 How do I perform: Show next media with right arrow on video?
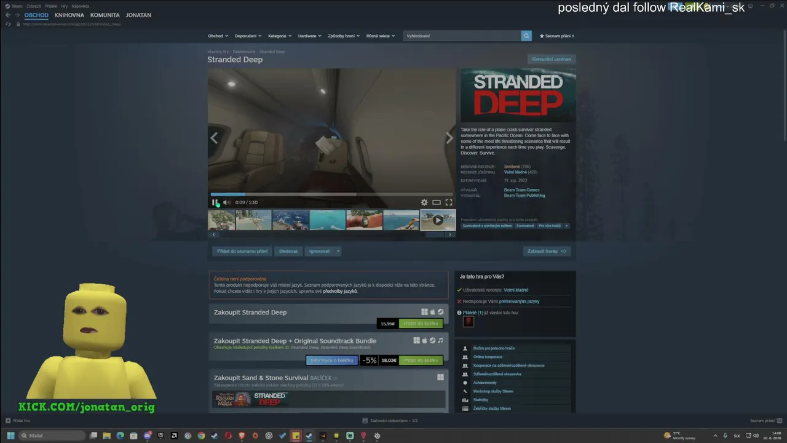(x=449, y=138)
